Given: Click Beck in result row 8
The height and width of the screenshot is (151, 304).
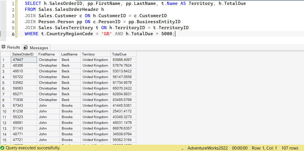Looking at the screenshot, I should tap(70, 100).
